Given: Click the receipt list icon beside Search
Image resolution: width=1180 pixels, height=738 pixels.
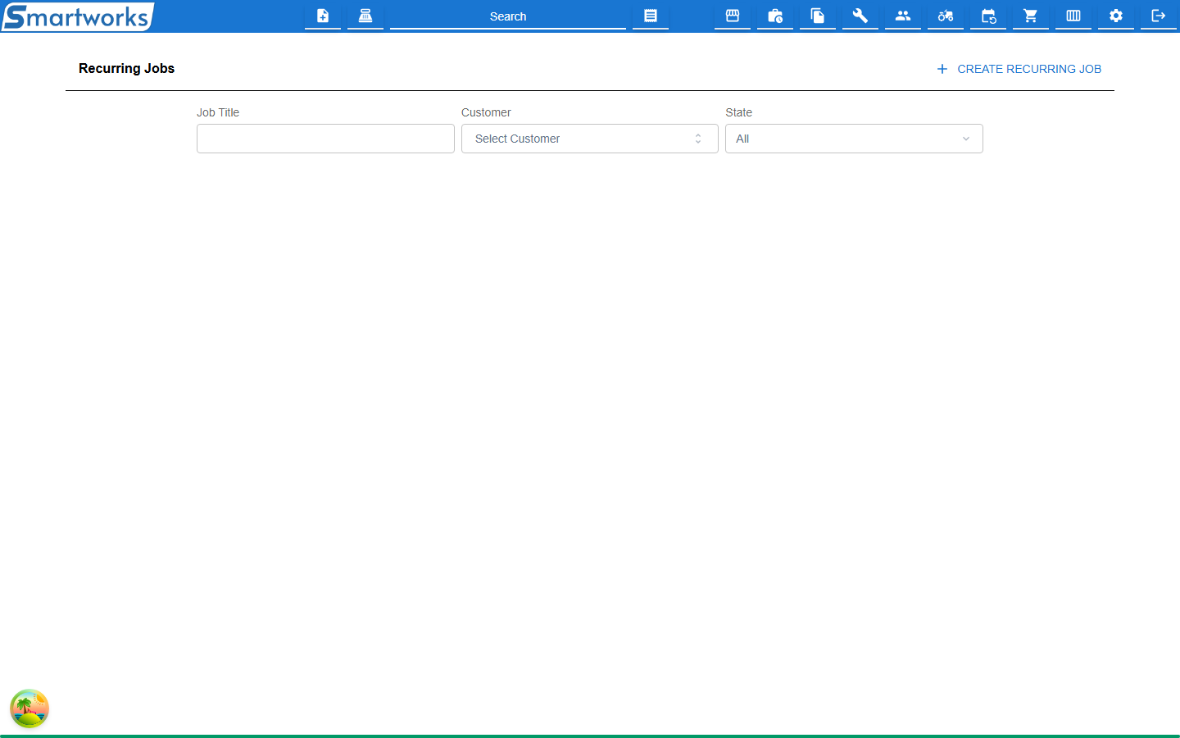Looking at the screenshot, I should point(651,16).
